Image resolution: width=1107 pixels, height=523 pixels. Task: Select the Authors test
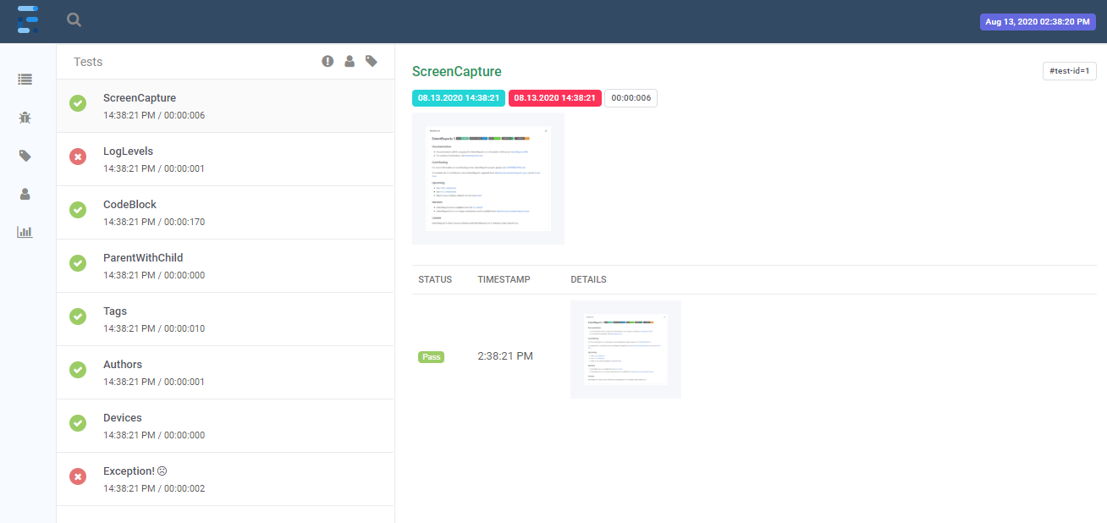point(225,372)
